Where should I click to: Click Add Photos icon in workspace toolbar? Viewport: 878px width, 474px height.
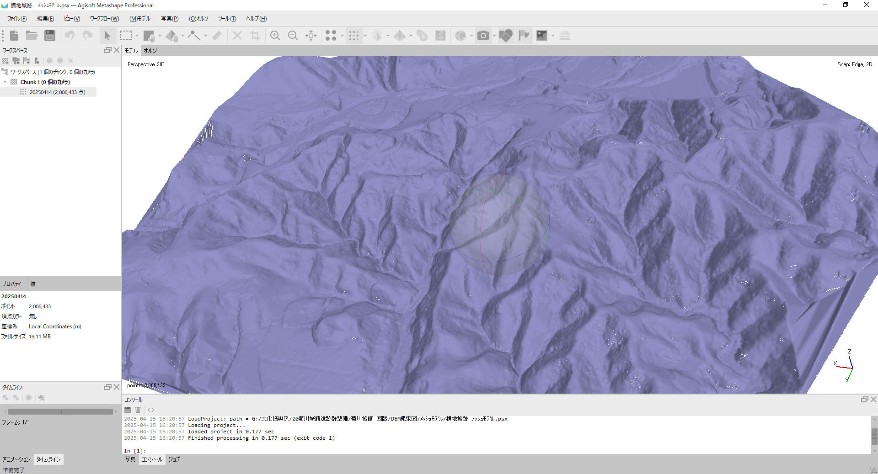(x=16, y=61)
